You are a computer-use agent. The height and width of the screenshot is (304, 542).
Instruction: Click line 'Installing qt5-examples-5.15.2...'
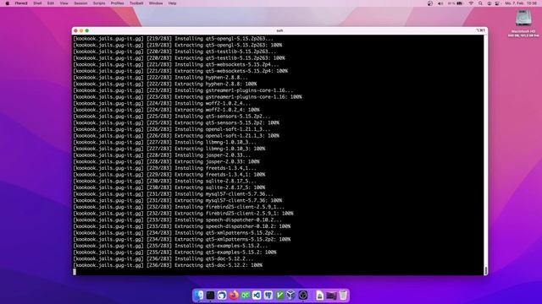(221, 246)
